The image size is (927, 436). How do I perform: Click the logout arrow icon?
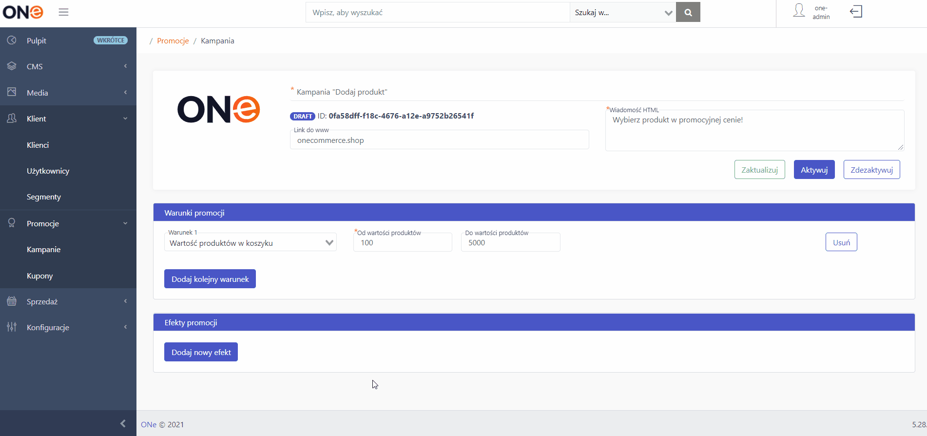click(x=856, y=12)
